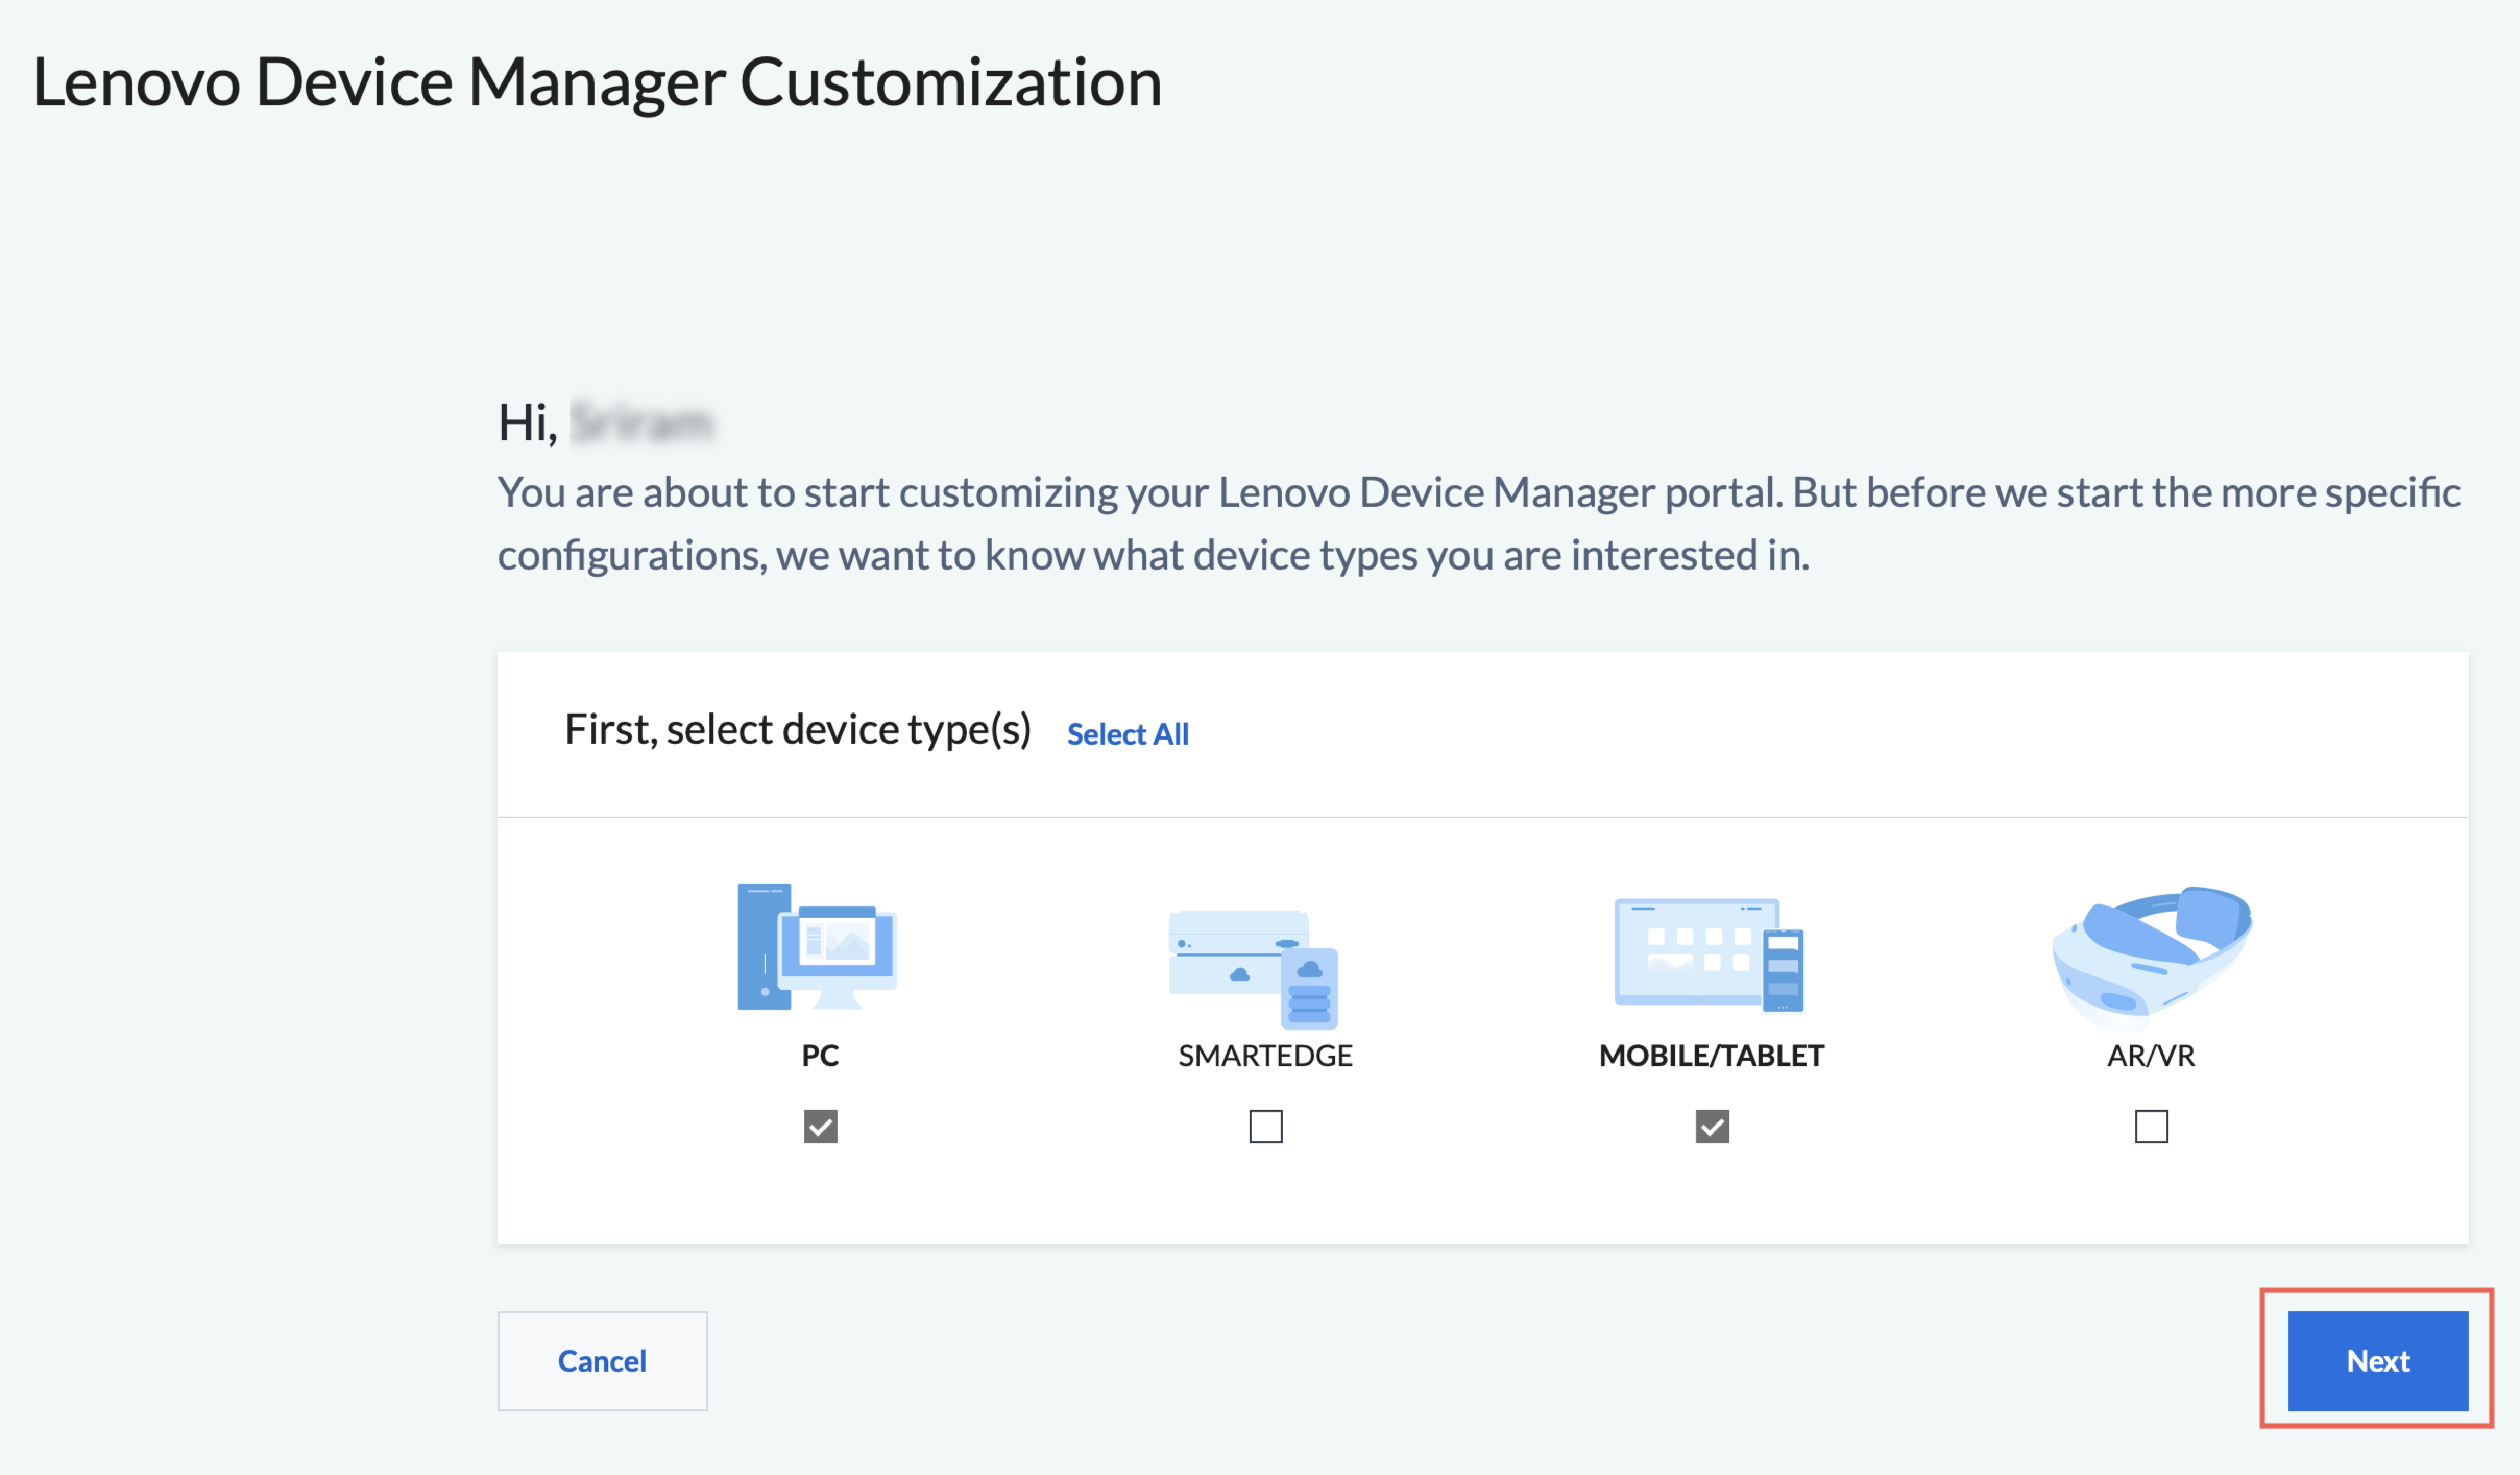2520x1475 pixels.
Task: Click the PC desktop computer icon
Action: click(817, 946)
